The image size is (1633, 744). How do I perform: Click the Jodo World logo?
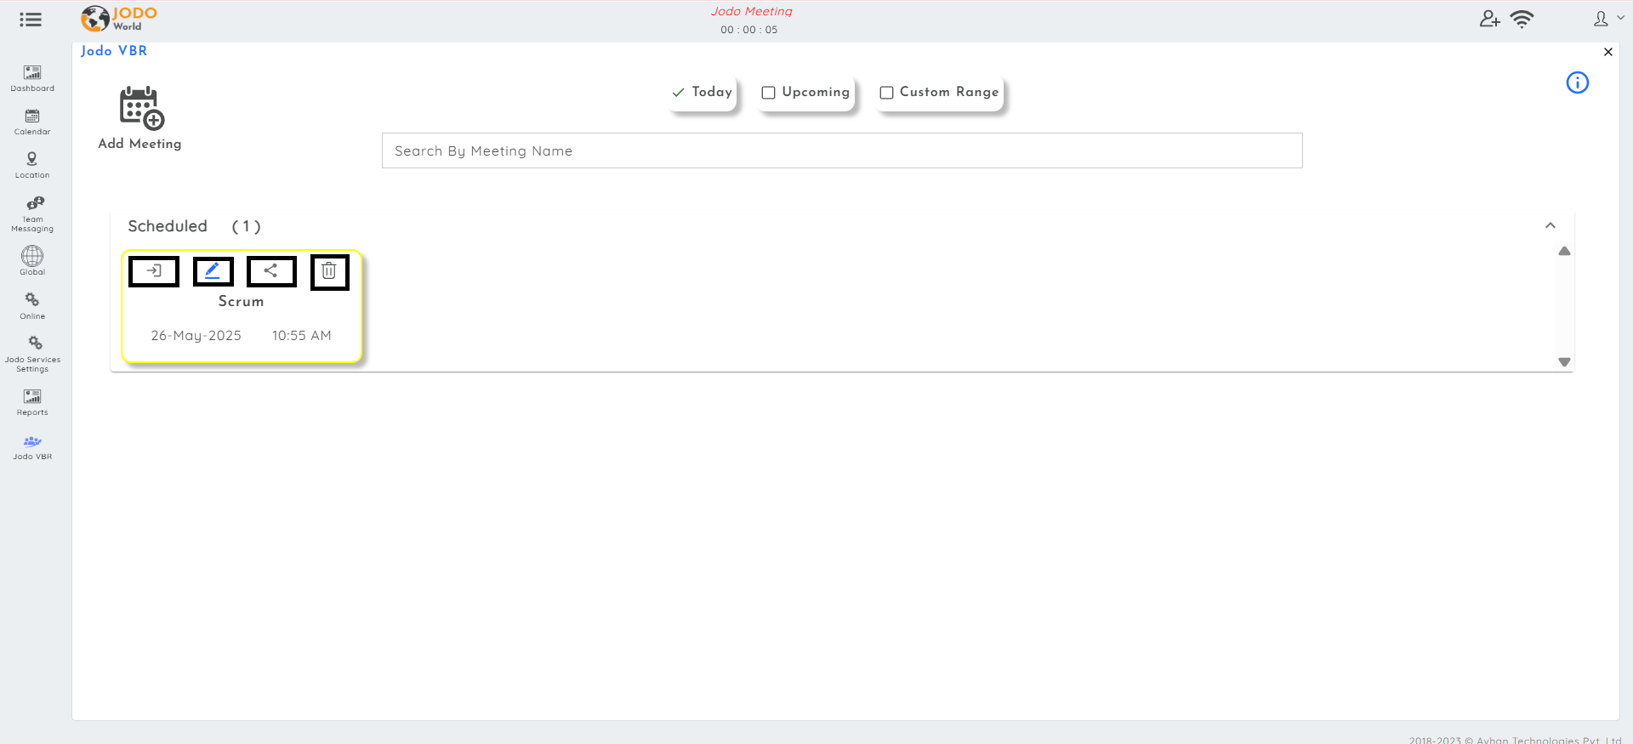click(119, 19)
